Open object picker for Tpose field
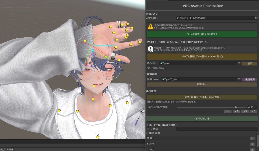The width and height of the screenshot is (259, 151). click(239, 63)
